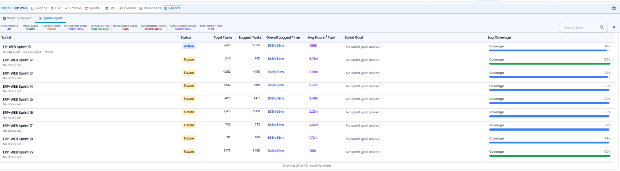
Task: Click the Overall Logged Time column header
Action: pos(283,37)
